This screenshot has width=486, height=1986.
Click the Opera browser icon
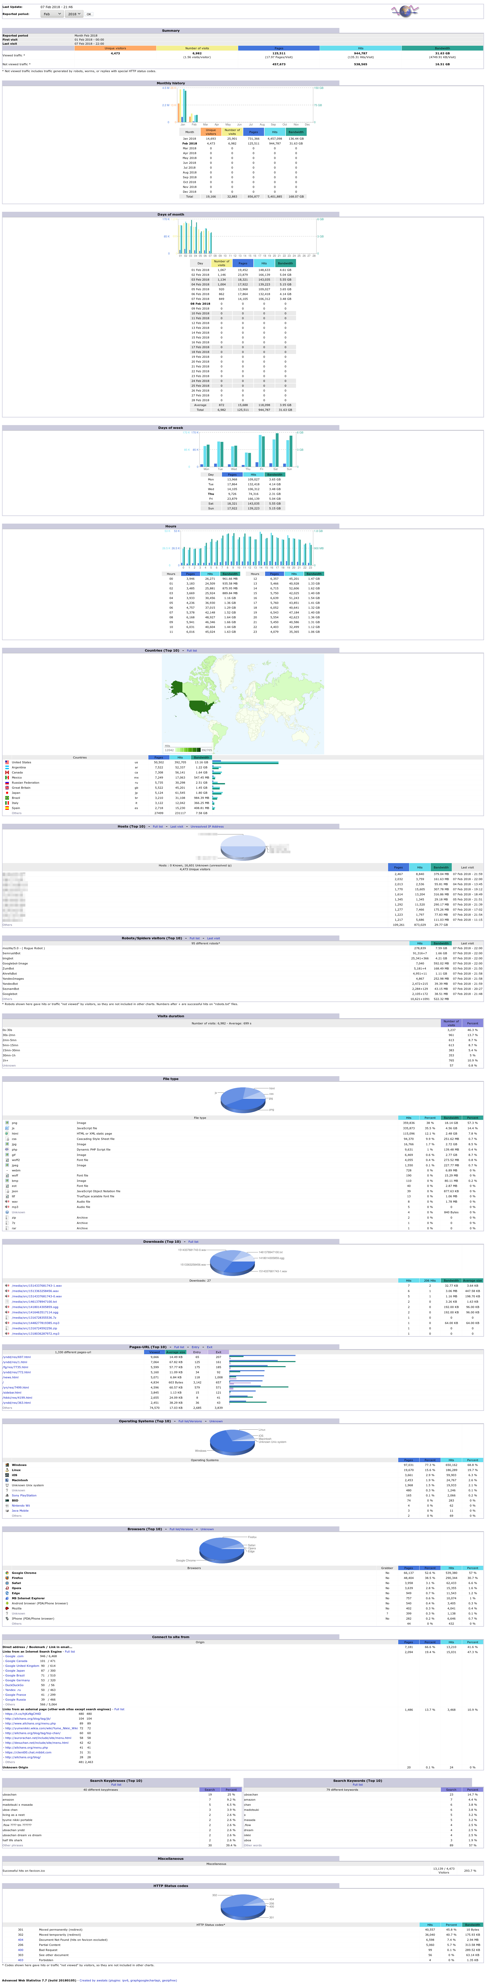tap(7, 1588)
